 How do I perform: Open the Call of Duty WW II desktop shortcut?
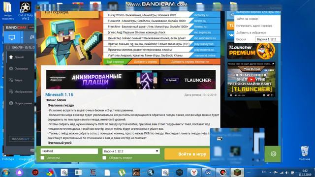tap(26, 11)
